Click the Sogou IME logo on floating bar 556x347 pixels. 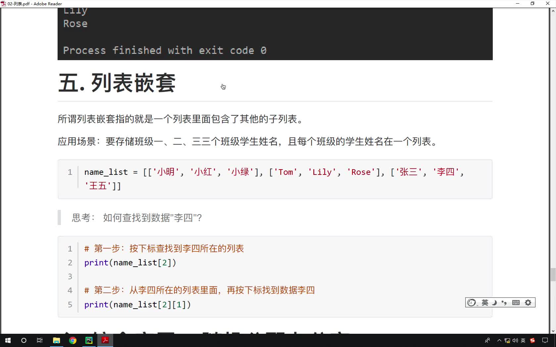(472, 302)
